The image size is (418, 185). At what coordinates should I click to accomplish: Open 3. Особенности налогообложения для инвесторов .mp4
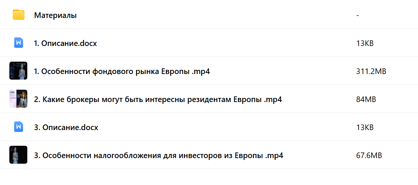pos(159,155)
